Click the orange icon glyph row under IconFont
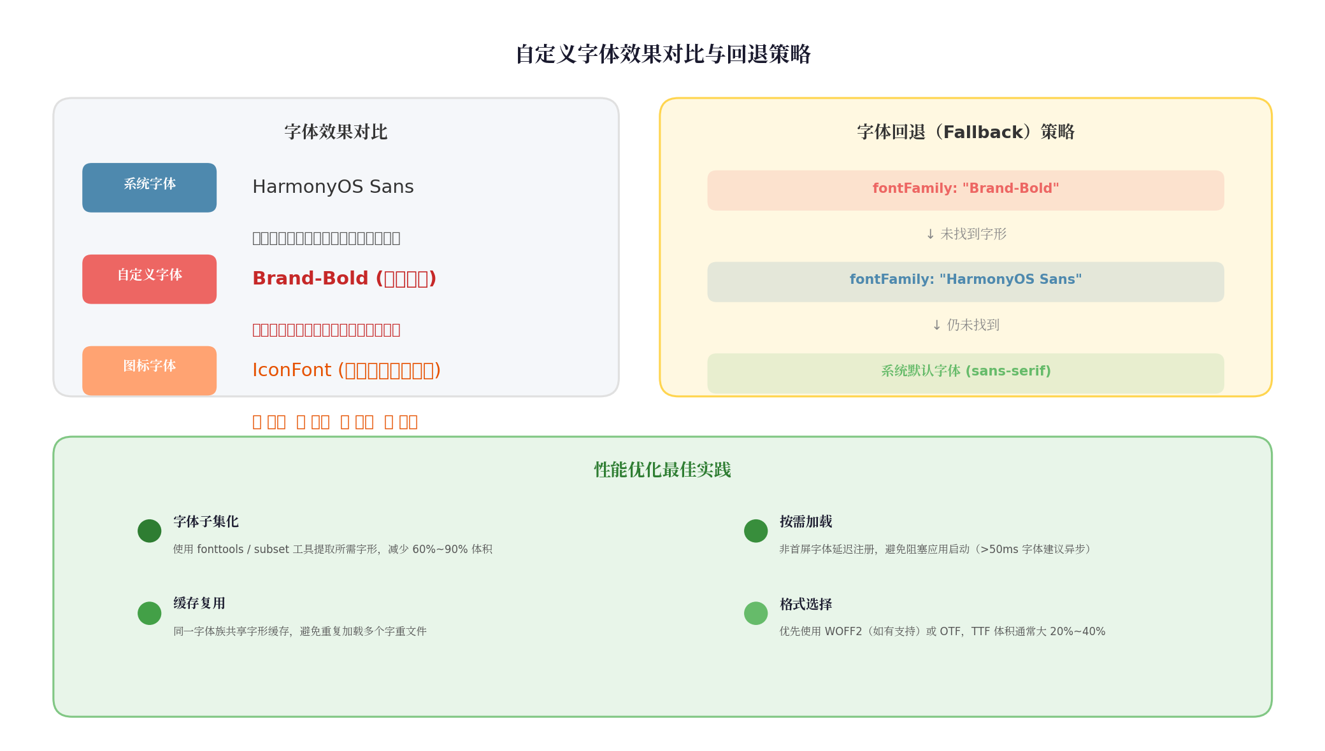Screen dimensions: 1325x751 [335, 422]
